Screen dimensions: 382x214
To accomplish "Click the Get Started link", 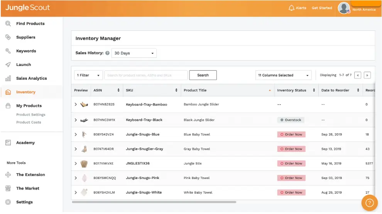I will [322, 8].
